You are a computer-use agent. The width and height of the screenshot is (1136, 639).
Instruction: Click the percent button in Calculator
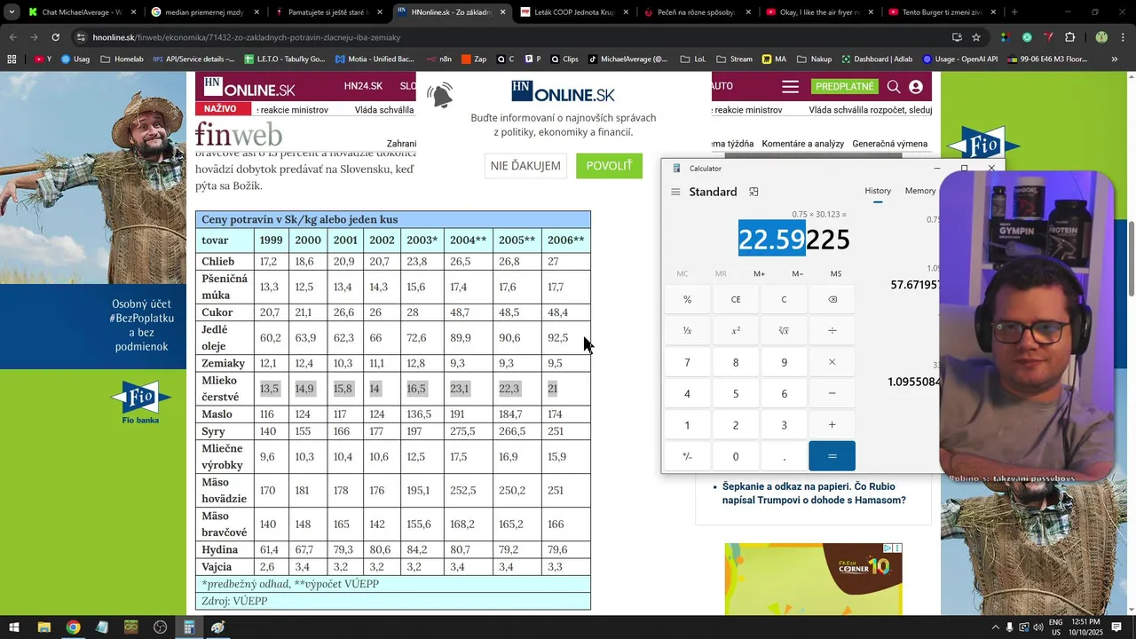687,299
